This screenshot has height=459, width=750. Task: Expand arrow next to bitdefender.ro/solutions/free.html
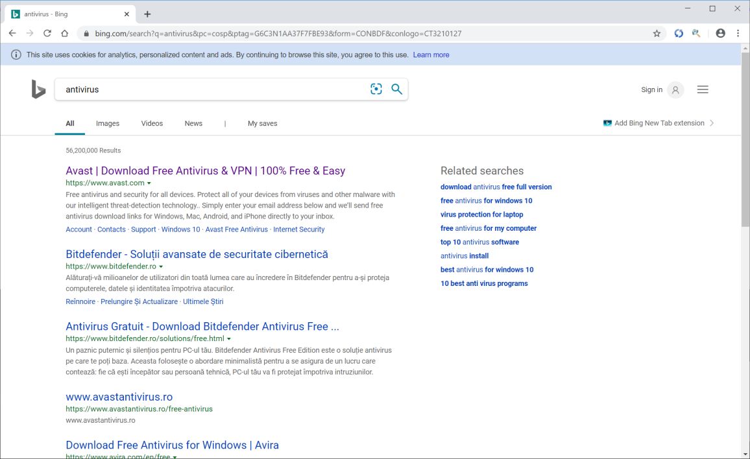(229, 338)
